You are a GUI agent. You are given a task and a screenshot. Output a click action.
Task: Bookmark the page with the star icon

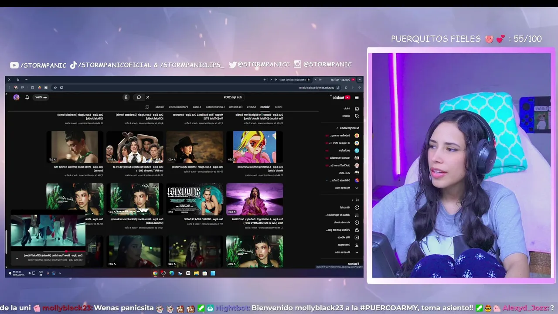(x=55, y=88)
